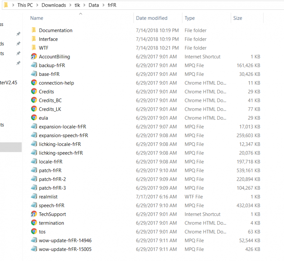The image size is (284, 261).
Task: Select the TechSupport shortcut icon
Action: tap(34, 214)
